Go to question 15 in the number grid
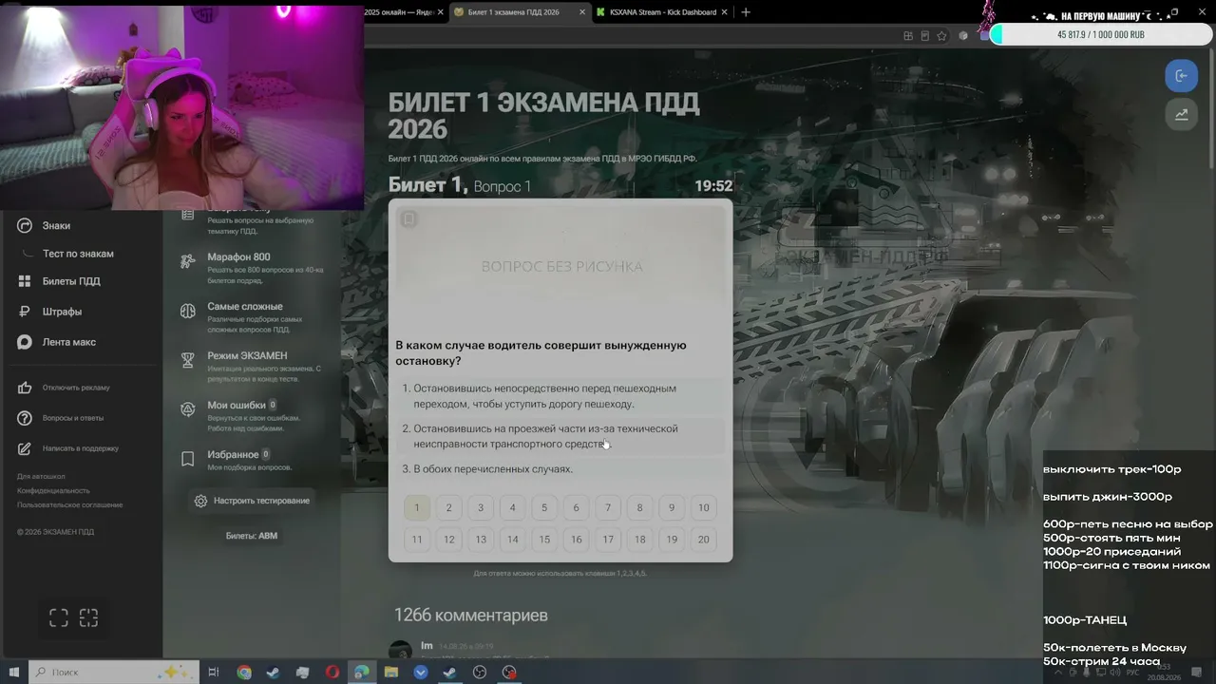 pos(544,540)
